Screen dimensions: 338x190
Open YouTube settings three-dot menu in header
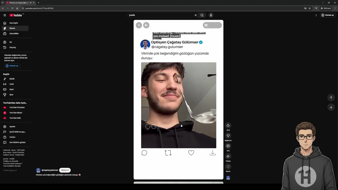coord(316,15)
